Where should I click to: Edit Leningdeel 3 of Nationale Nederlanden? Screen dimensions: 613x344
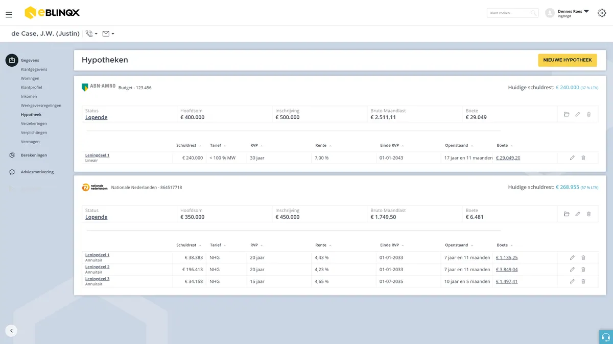click(572, 281)
